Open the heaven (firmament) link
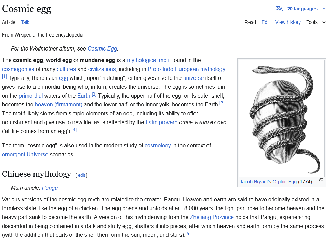 coord(58,104)
